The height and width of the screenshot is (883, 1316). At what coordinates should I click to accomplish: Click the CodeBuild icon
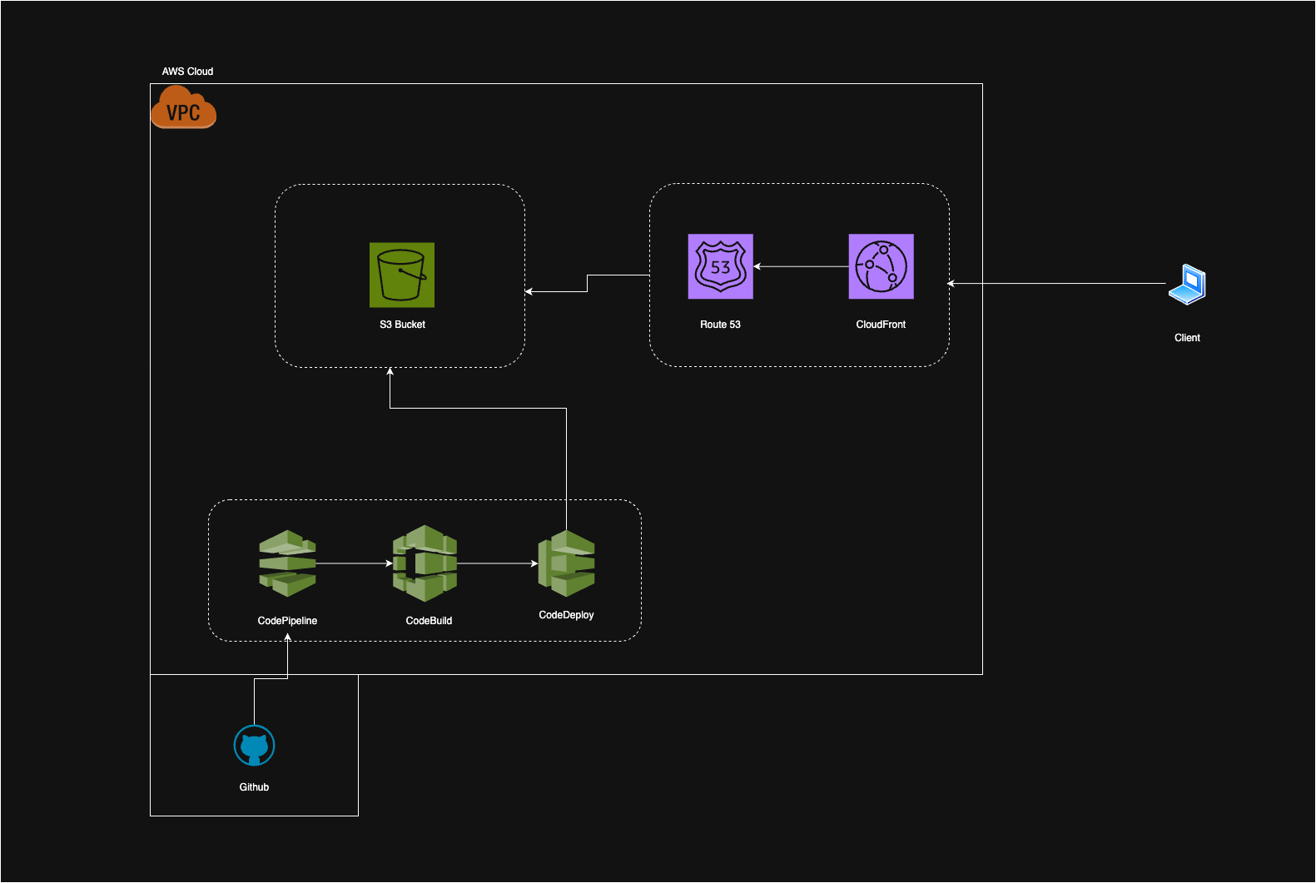pos(425,563)
